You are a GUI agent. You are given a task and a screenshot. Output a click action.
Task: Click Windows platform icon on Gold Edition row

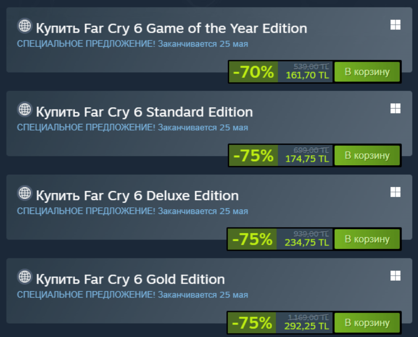click(395, 275)
